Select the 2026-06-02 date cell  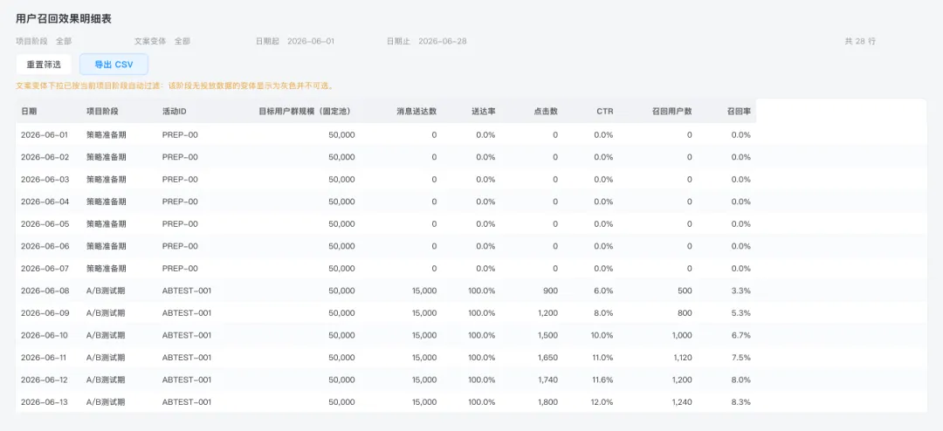point(45,157)
